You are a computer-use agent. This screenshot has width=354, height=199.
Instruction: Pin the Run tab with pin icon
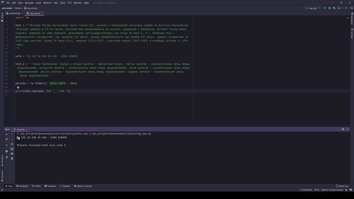click(7, 157)
